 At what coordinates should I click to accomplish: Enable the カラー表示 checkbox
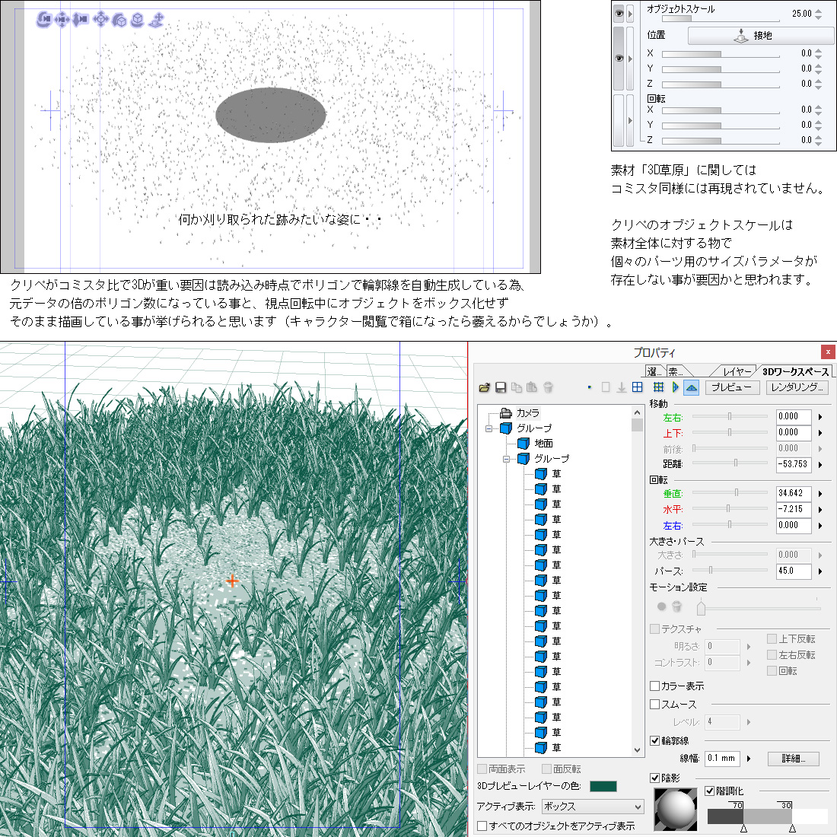pos(654,686)
